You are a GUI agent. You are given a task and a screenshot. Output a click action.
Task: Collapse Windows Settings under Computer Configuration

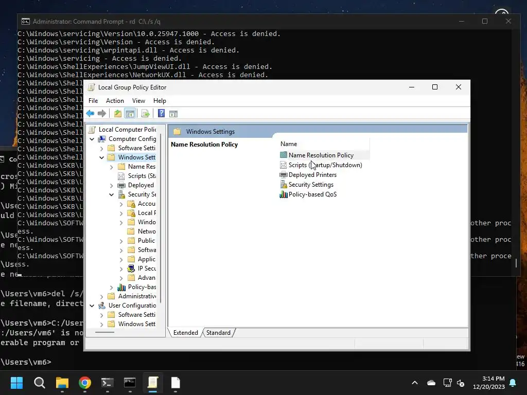click(101, 157)
